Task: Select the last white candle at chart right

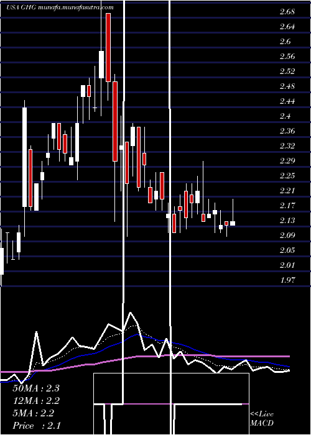Action: click(x=233, y=223)
